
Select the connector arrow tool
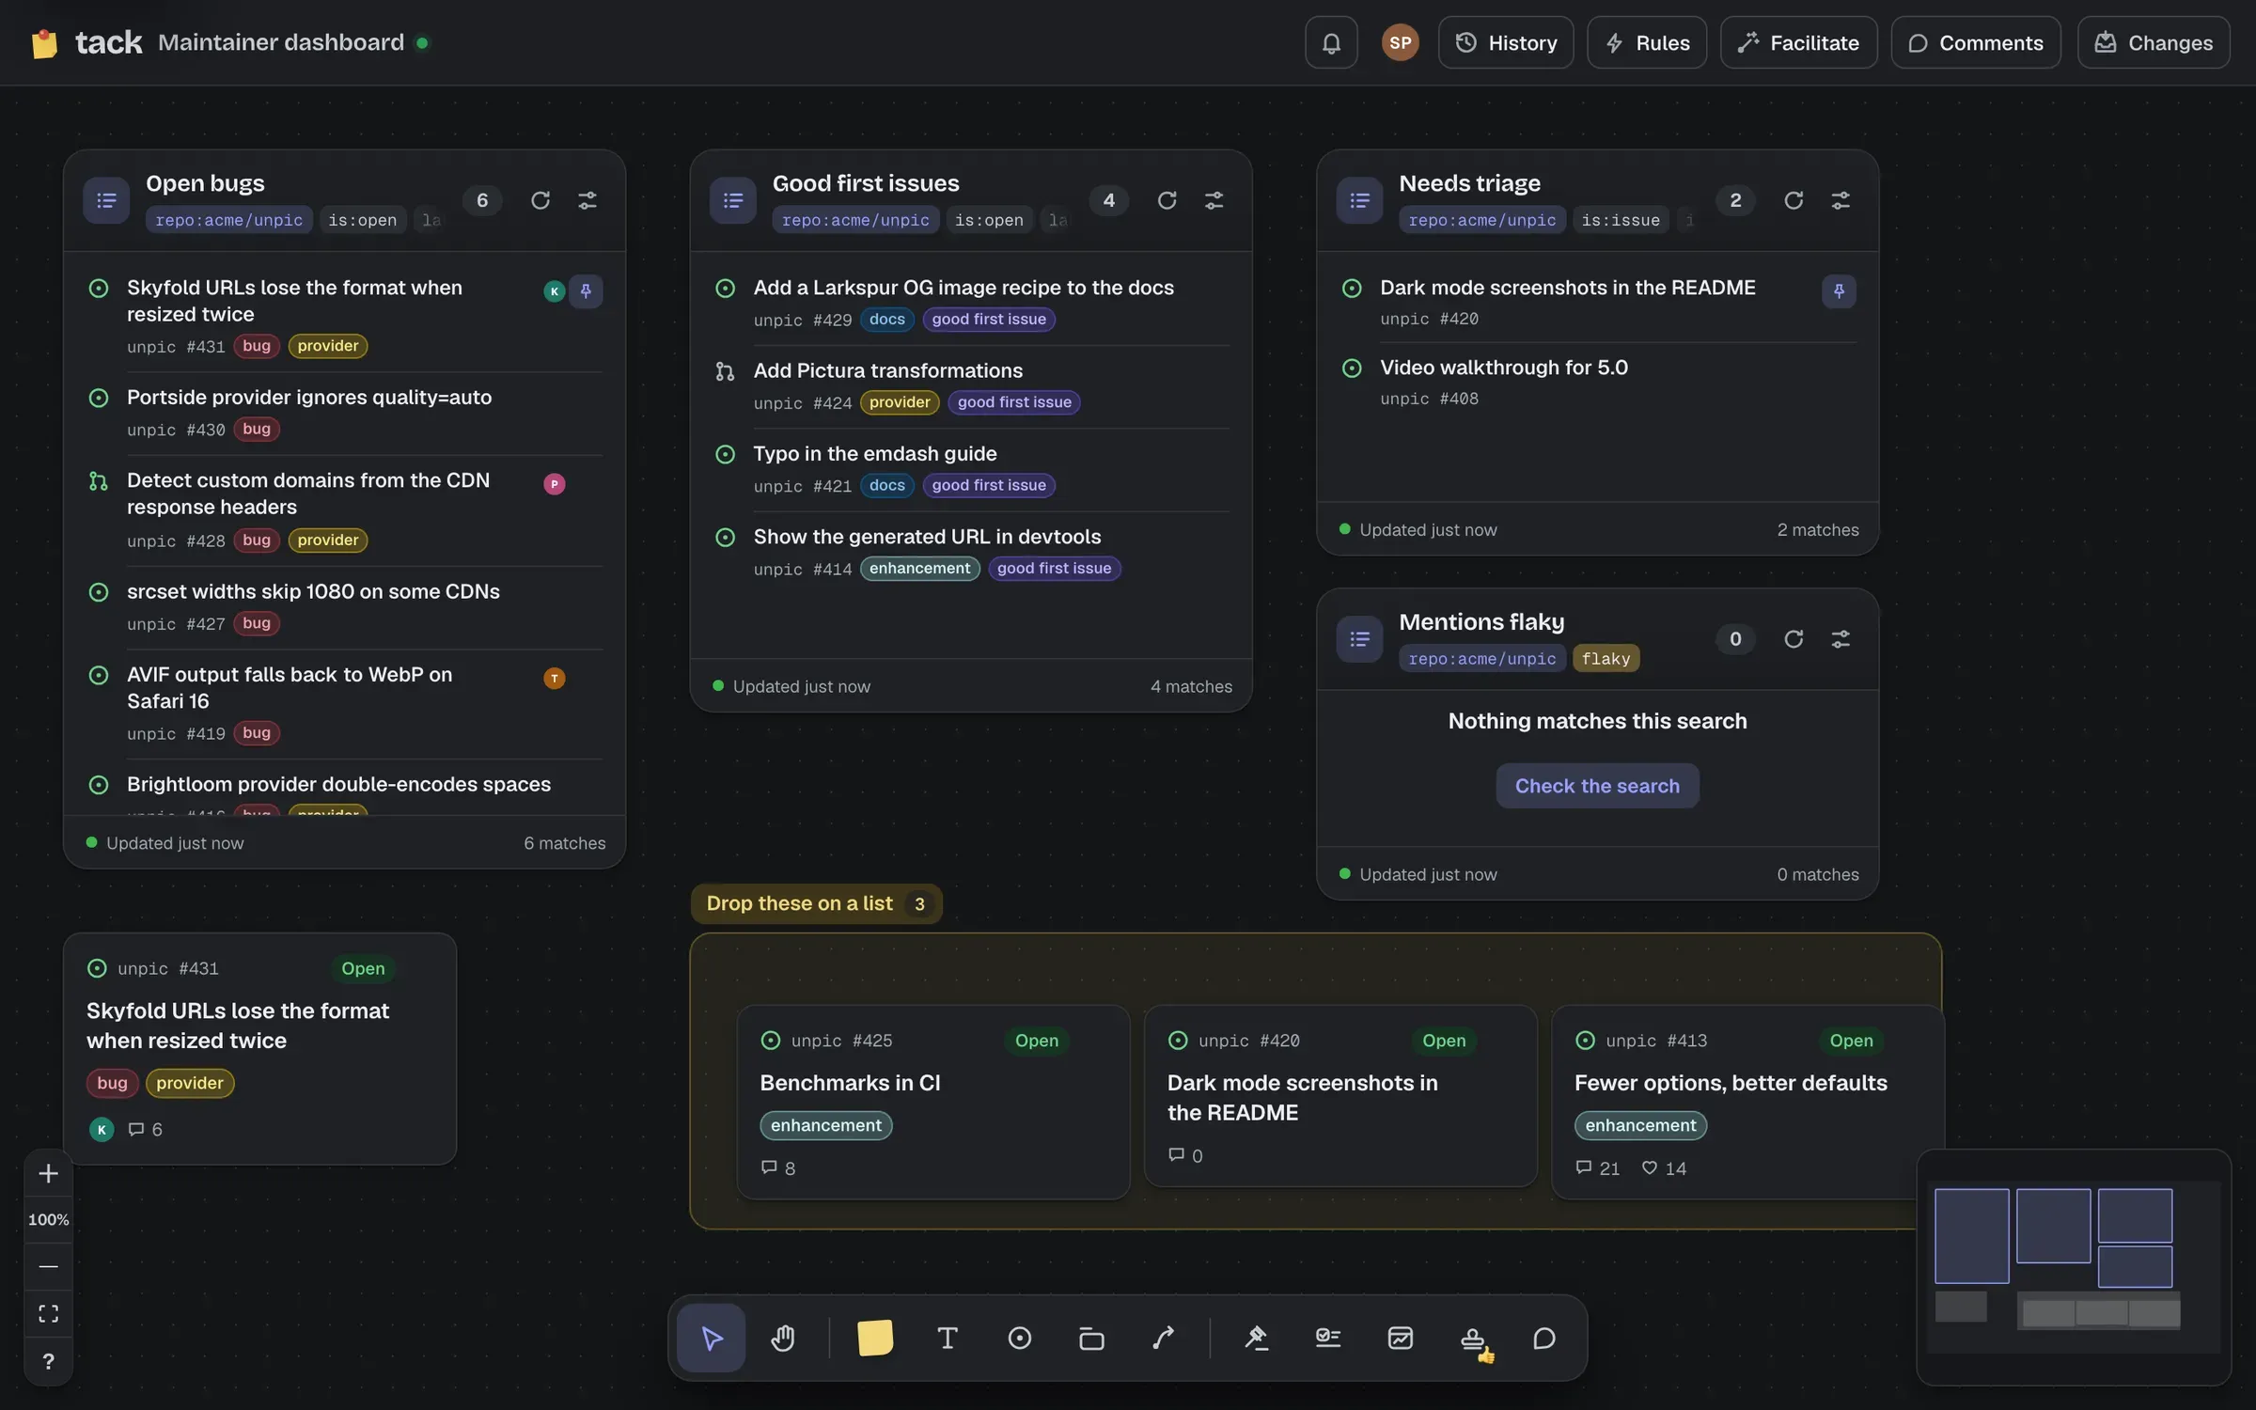coord(1164,1338)
